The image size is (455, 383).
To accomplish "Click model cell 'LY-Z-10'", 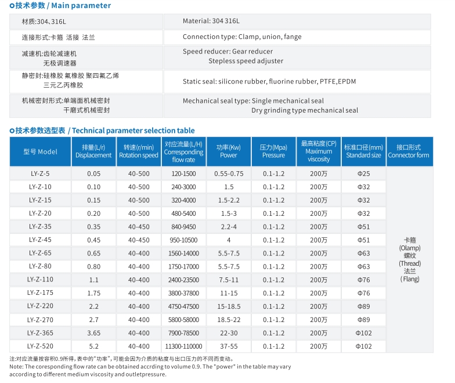I will (41, 187).
